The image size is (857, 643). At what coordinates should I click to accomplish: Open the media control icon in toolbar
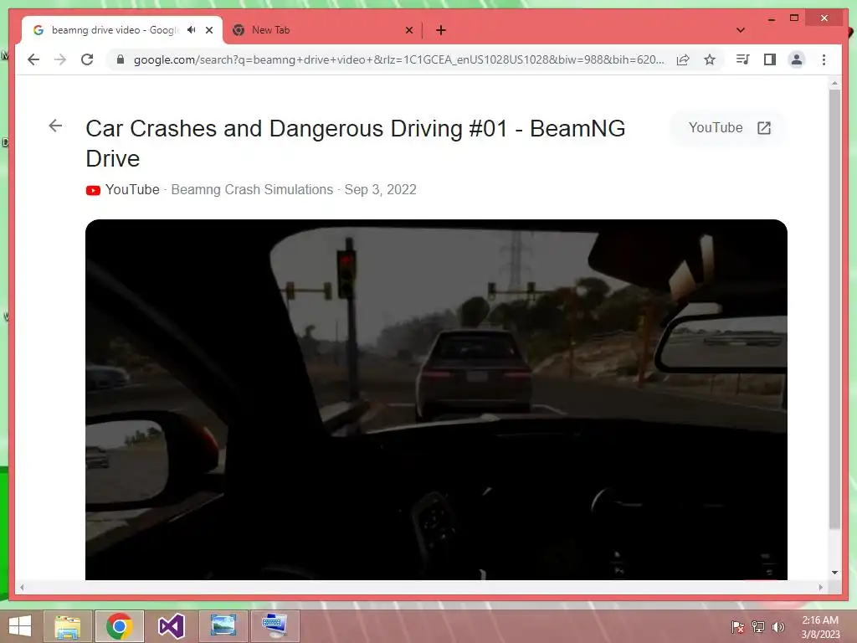(x=742, y=59)
